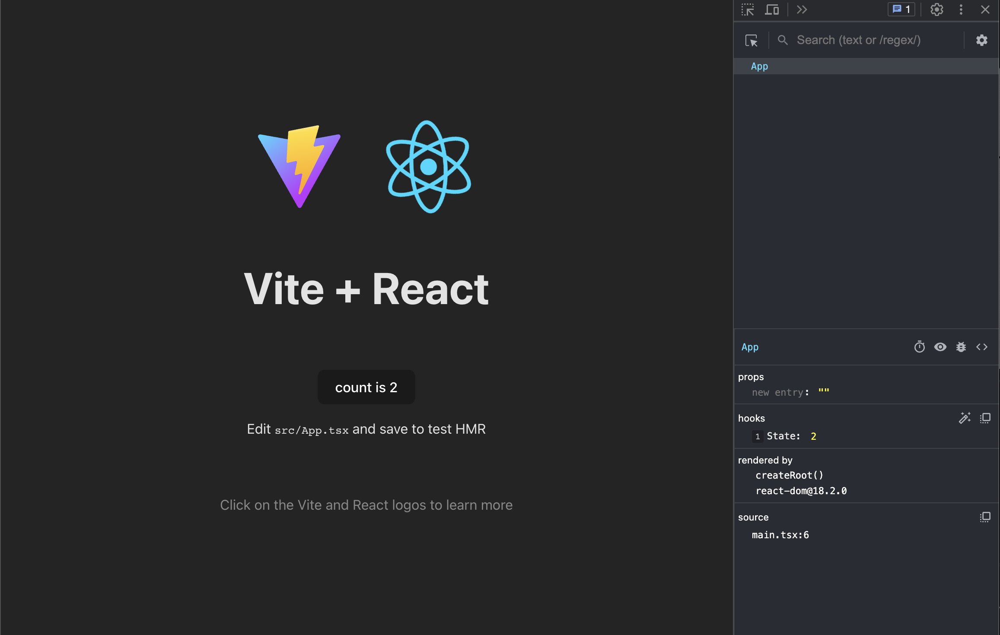The height and width of the screenshot is (635, 1000).
Task: Select the App component tab
Action: 759,66
